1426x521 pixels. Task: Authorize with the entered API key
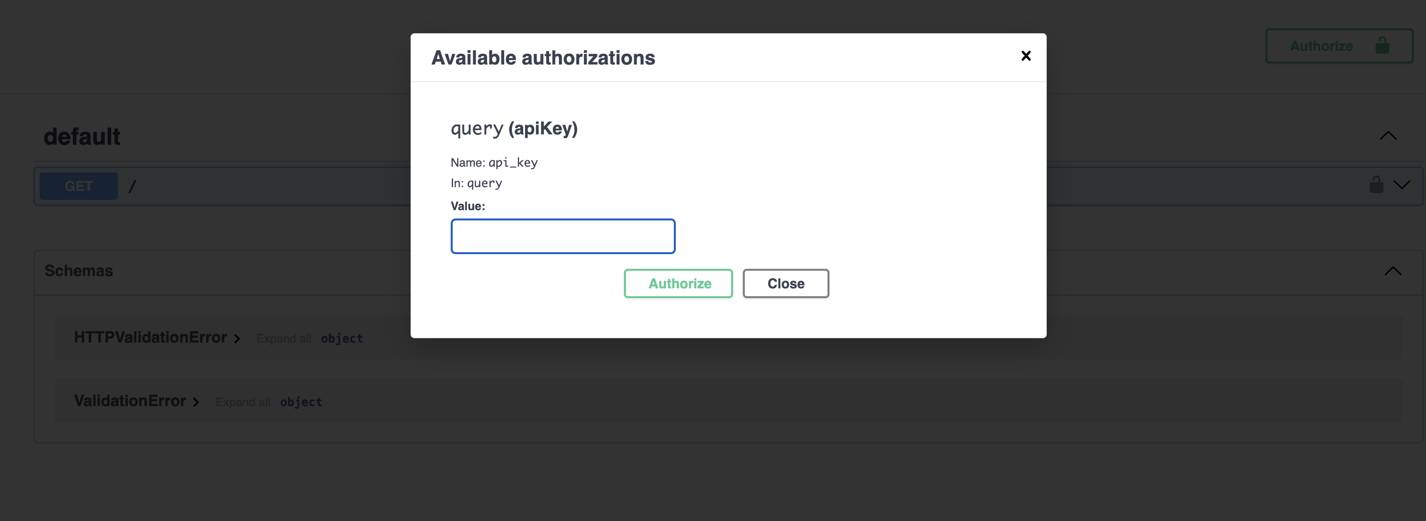(678, 283)
